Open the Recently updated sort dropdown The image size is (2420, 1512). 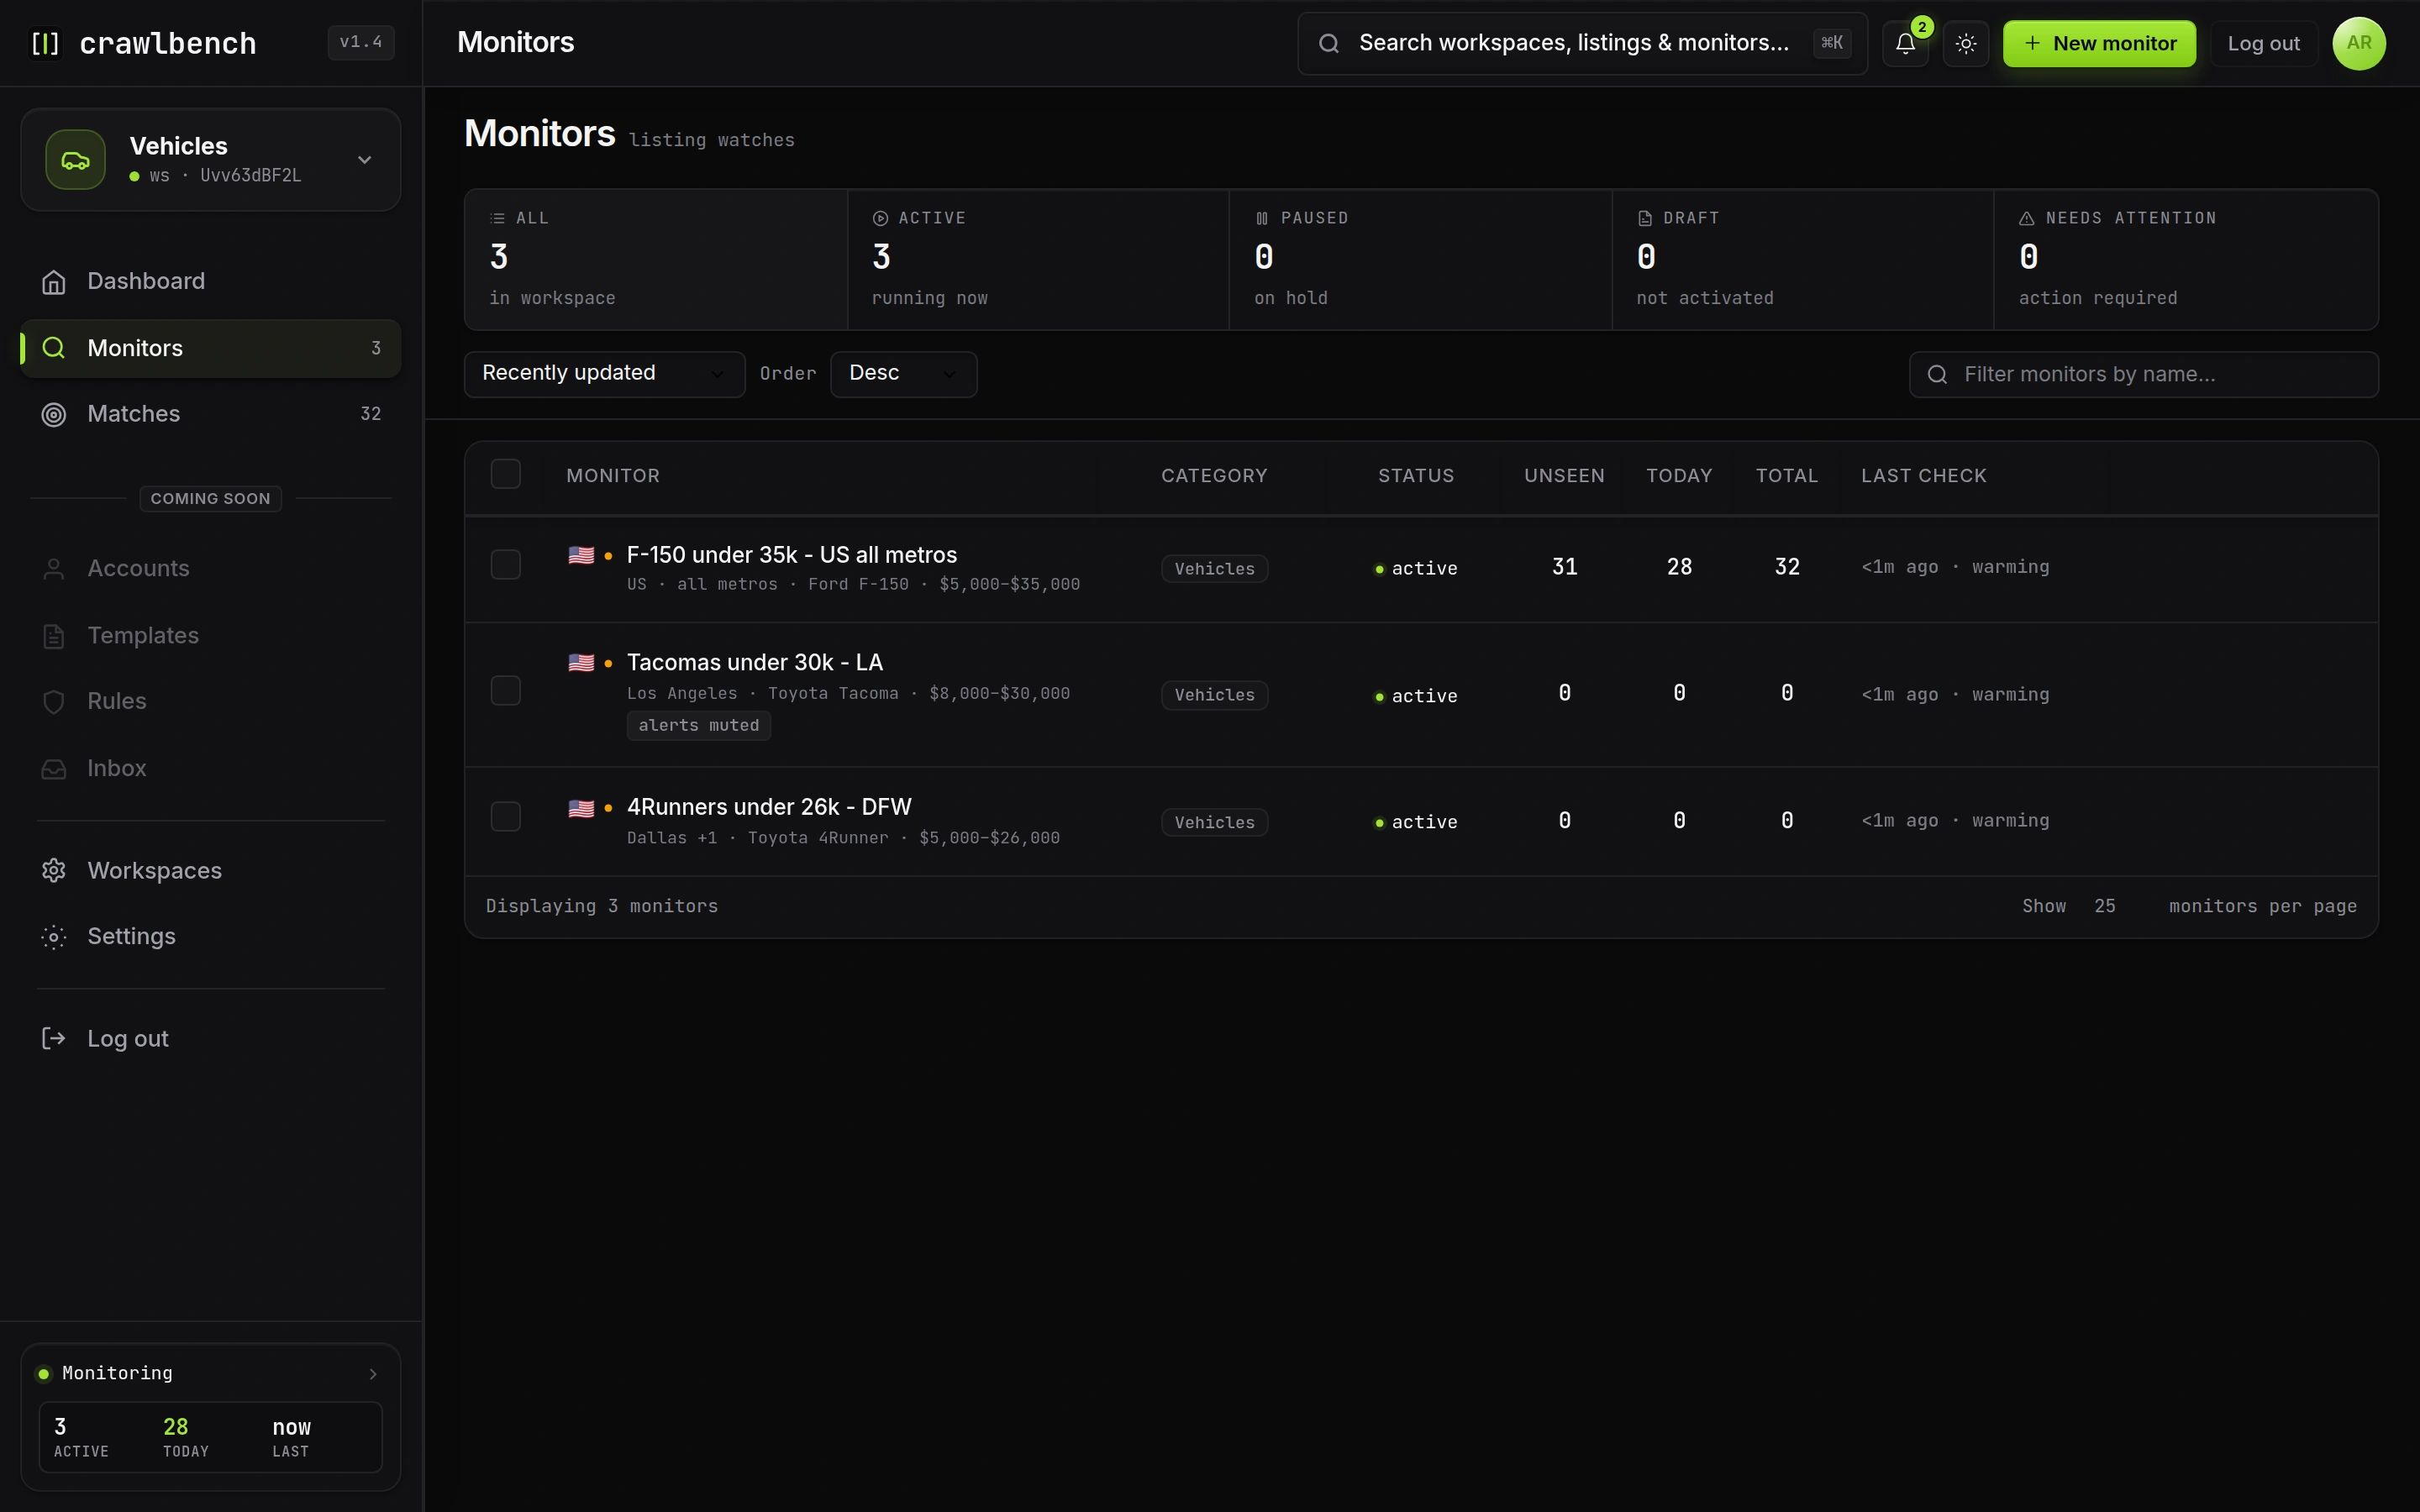[605, 374]
